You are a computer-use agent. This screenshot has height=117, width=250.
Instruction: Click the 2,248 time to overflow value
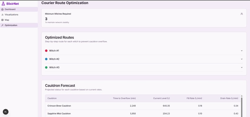[x=133, y=106]
